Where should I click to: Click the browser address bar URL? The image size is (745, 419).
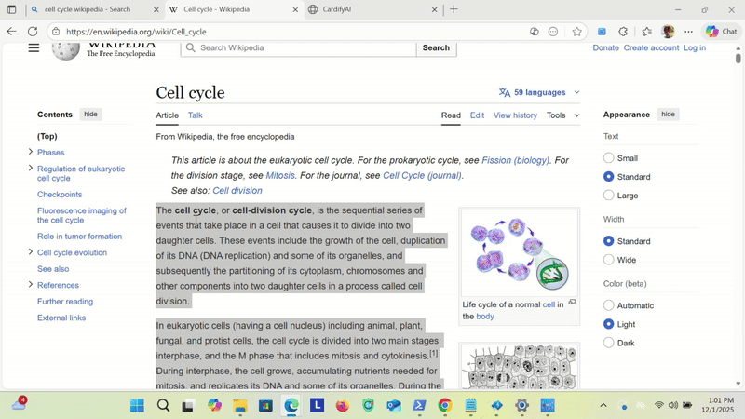136,32
